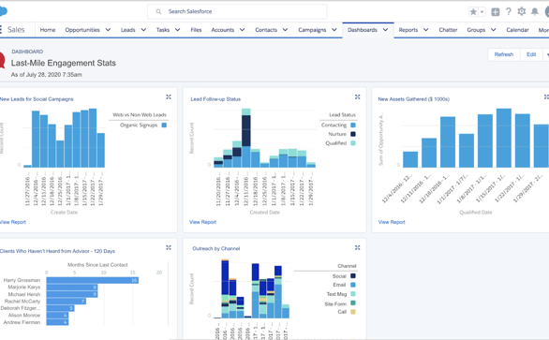The image size is (549, 340).
Task: Click the Sales app name label
Action: [x=16, y=30]
